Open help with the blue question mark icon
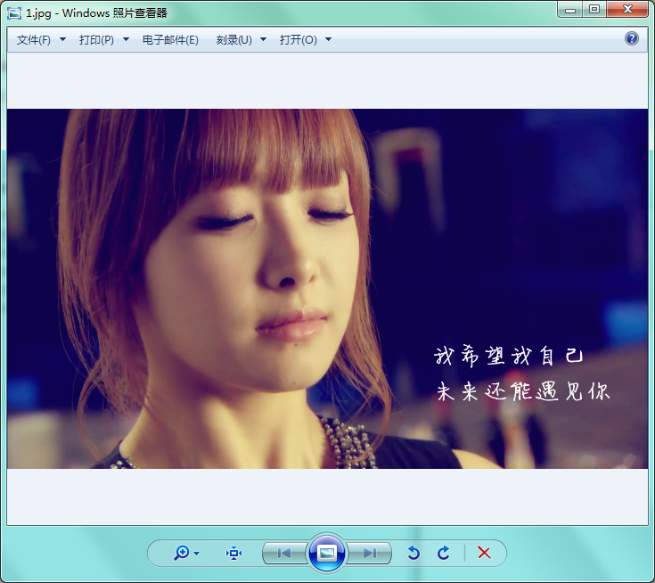The image size is (655, 583). click(x=631, y=39)
